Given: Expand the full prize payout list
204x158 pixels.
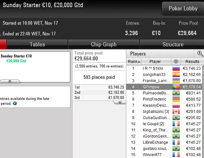Looking at the screenshot, I should pos(120,103).
